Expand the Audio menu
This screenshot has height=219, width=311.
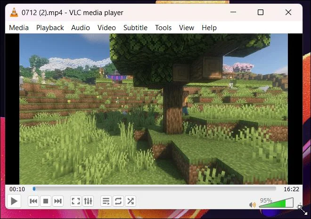click(x=81, y=28)
